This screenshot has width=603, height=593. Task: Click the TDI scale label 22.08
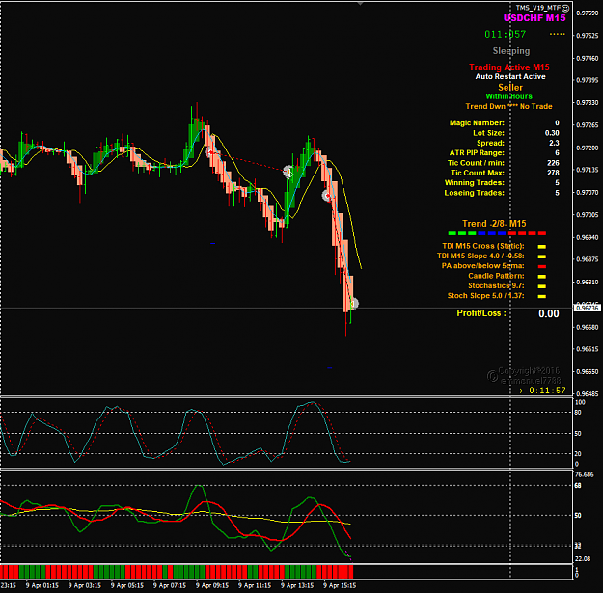pos(583,559)
